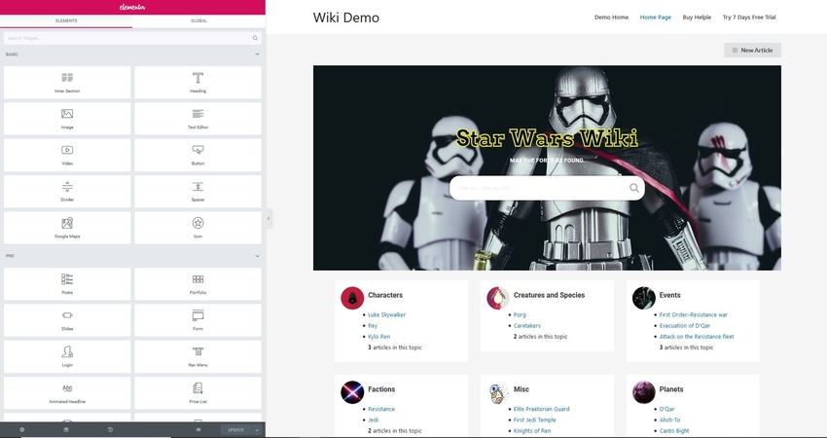Viewport: 827px width, 438px height.
Task: Open Evacuation of D'Qar link
Action: [685, 326]
